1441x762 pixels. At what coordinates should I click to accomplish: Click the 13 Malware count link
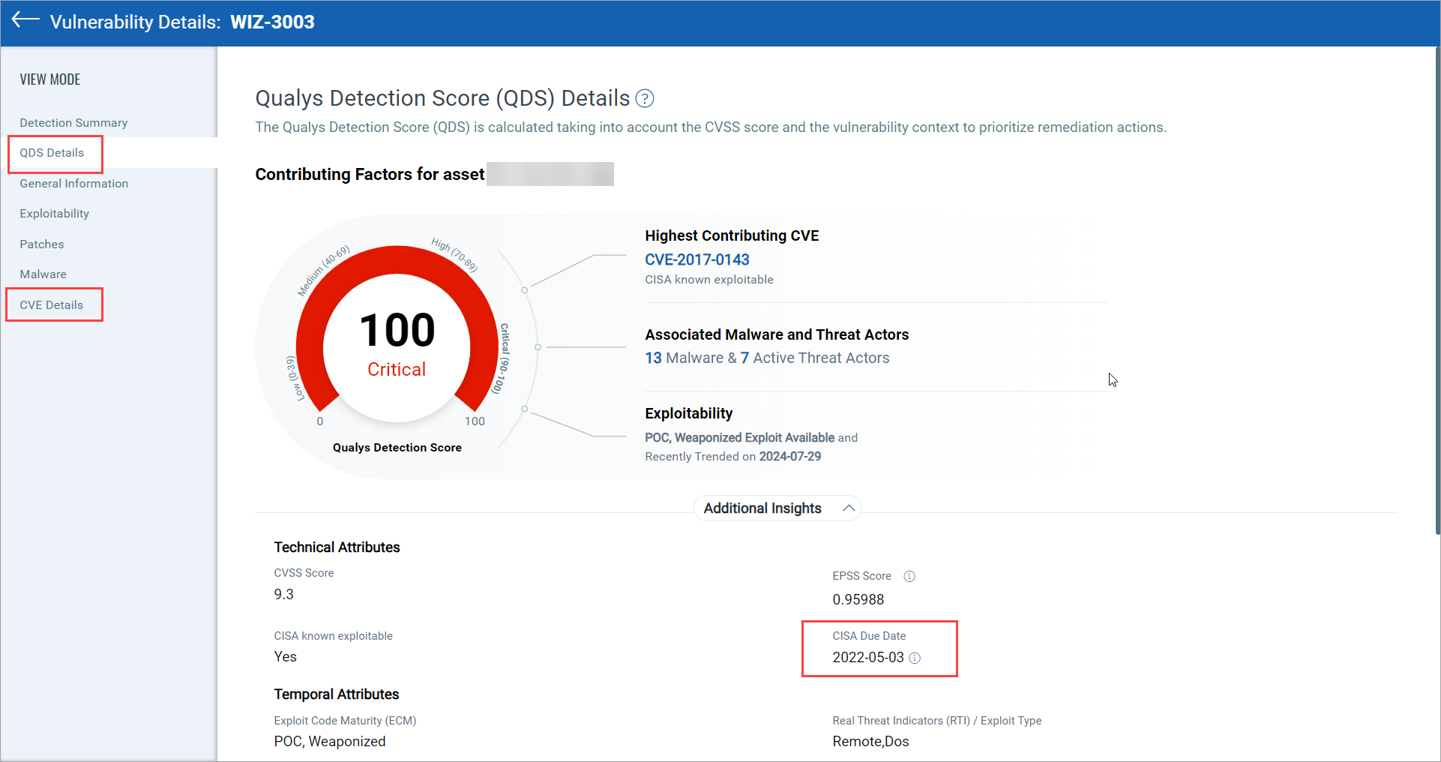coord(653,358)
